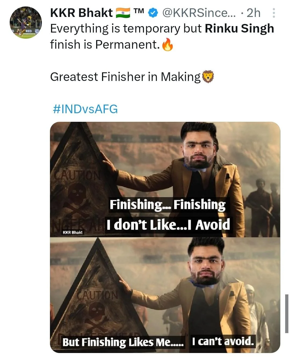Image resolution: width=290 pixels, height=360 pixels.
Task: Open the three-dot more options menu
Action: [x=274, y=13]
